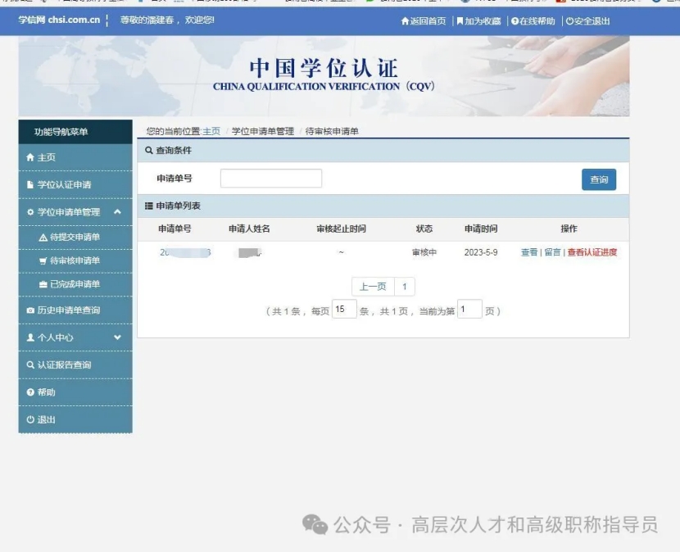Click the question icon beside 在线帮助
Image resolution: width=680 pixels, height=552 pixels.
pyautogui.click(x=515, y=20)
